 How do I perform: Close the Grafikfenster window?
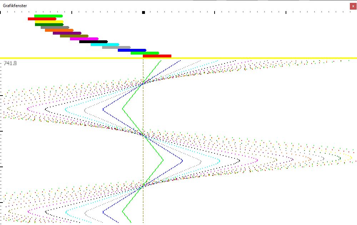(353, 6)
